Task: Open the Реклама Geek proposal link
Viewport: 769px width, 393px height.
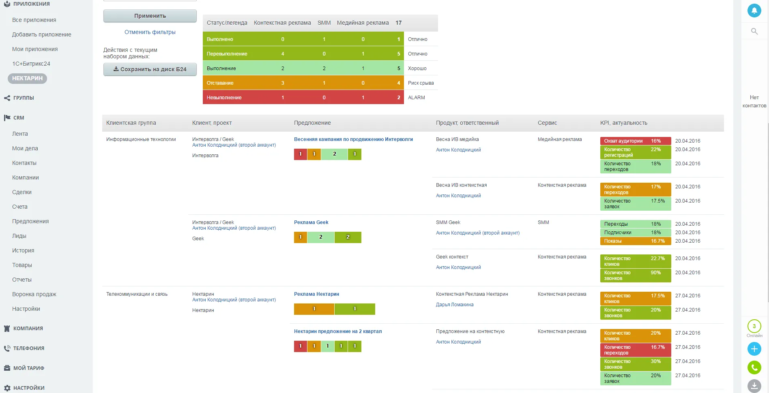Action: 311,222
